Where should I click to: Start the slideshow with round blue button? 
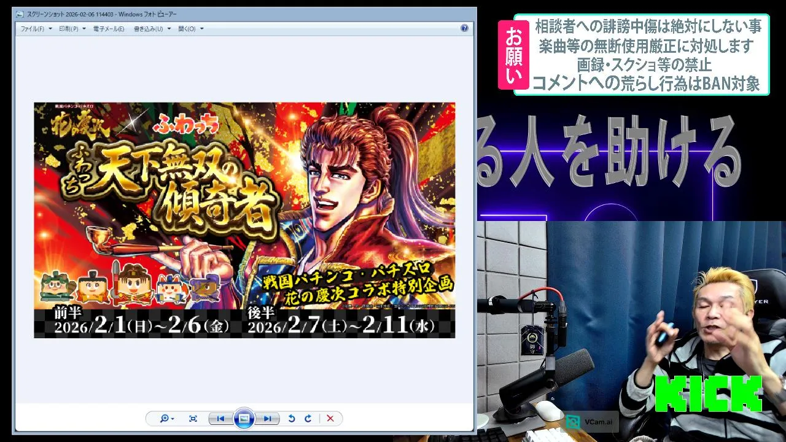[x=244, y=419]
